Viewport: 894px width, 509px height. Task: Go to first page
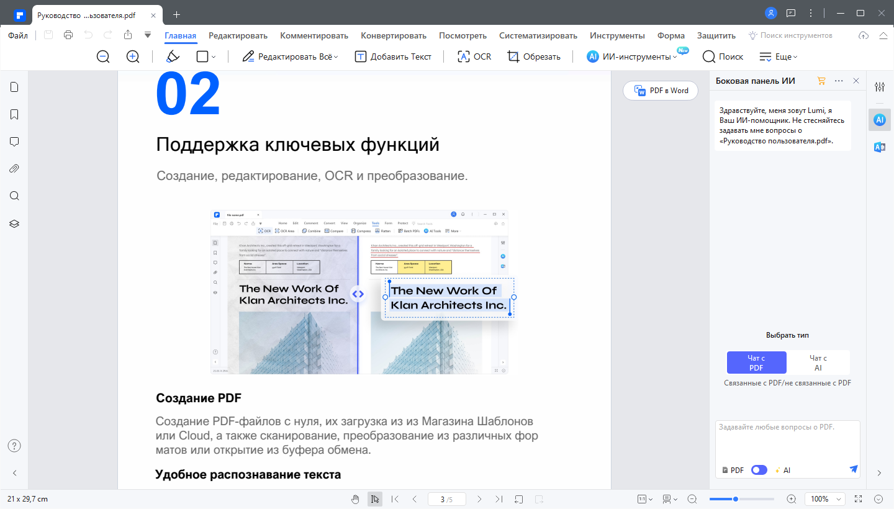[x=395, y=499]
